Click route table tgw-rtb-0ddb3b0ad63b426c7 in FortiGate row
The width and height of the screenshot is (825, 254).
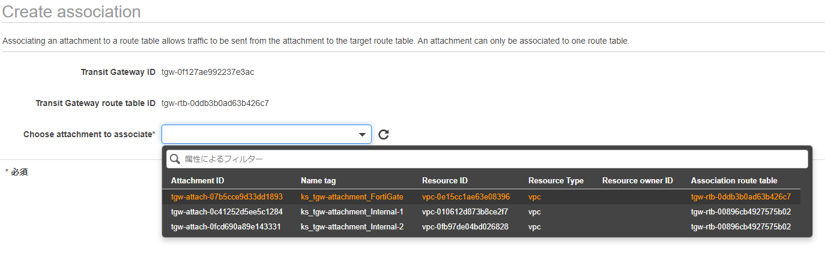pos(741,196)
